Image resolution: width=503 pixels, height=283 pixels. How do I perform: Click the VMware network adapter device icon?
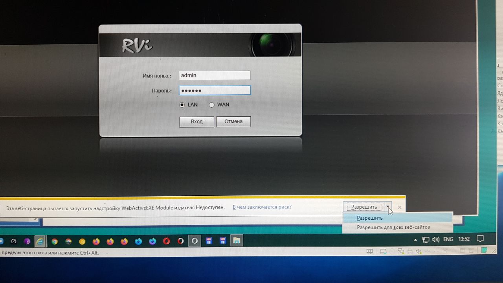coord(400,252)
